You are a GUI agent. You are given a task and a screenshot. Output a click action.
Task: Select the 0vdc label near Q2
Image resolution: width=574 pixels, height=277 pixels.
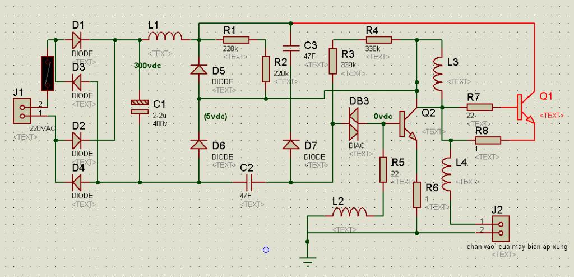tap(383, 117)
